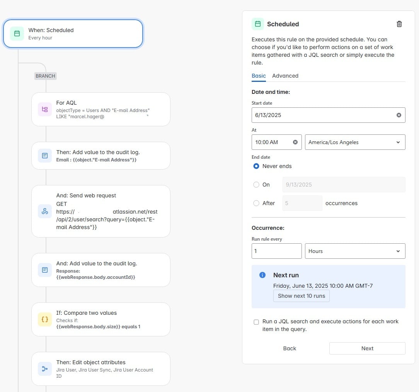Viewport: 419px width, 392px height.
Task: Select the When: Scheduled trigger card
Action: coord(73,34)
